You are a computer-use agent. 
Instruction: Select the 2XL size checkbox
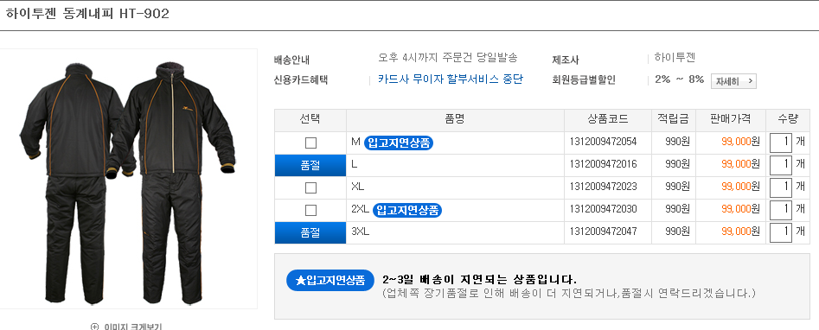tap(310, 210)
